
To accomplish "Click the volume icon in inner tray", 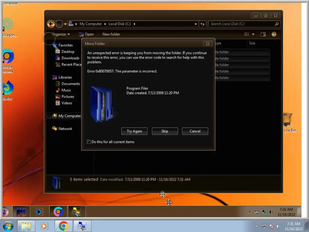I will pyautogui.click(x=271, y=212).
